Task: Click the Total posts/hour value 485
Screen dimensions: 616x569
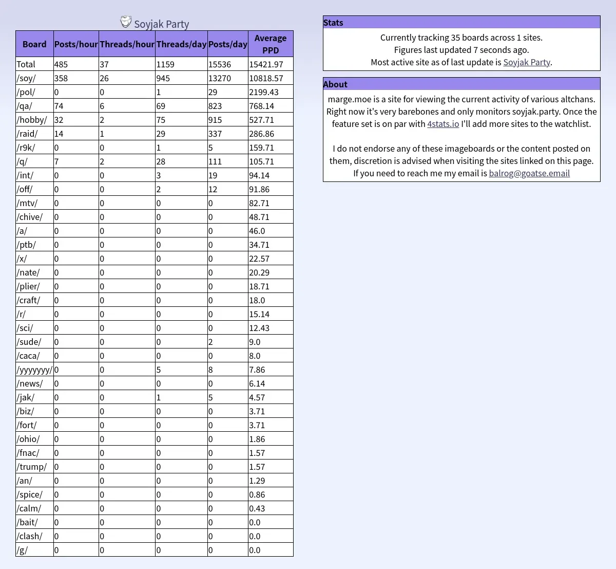Action: pos(76,64)
